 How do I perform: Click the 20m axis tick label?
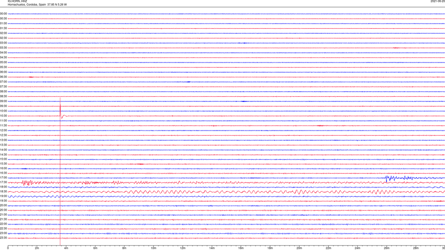pos(299,248)
